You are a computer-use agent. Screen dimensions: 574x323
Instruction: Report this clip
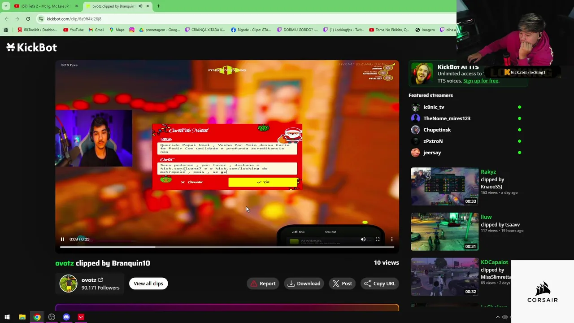tap(263, 284)
